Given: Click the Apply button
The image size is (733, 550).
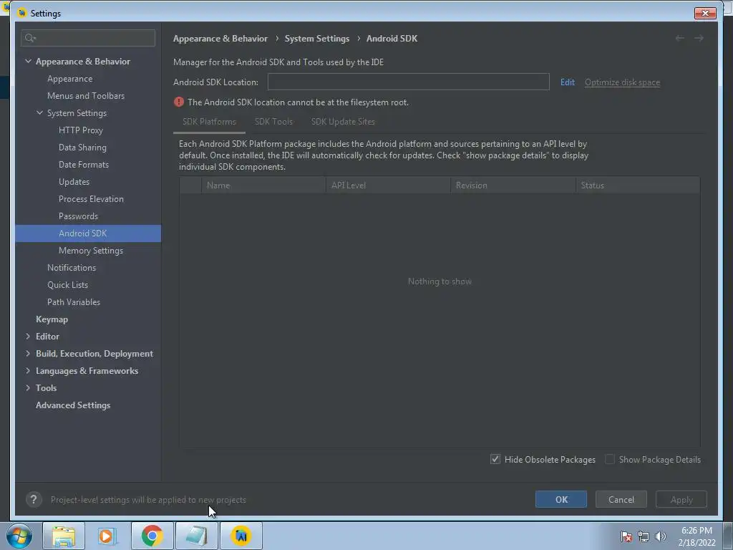Looking at the screenshot, I should (681, 499).
